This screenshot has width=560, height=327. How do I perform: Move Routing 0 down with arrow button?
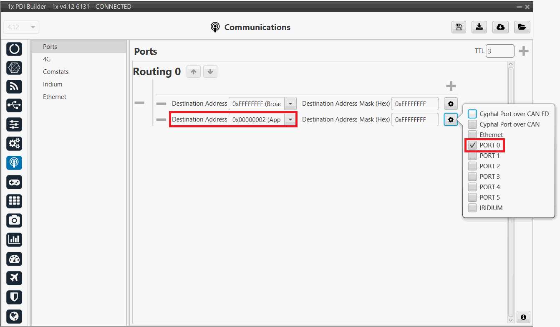click(210, 72)
